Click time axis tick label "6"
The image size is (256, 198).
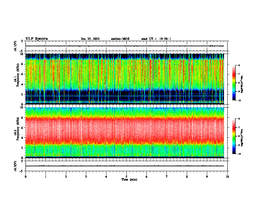click(147, 177)
